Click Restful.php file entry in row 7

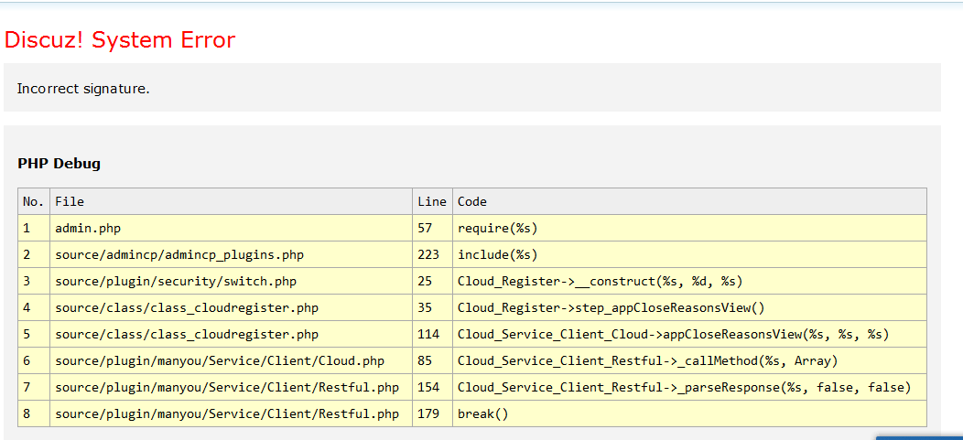click(x=227, y=387)
